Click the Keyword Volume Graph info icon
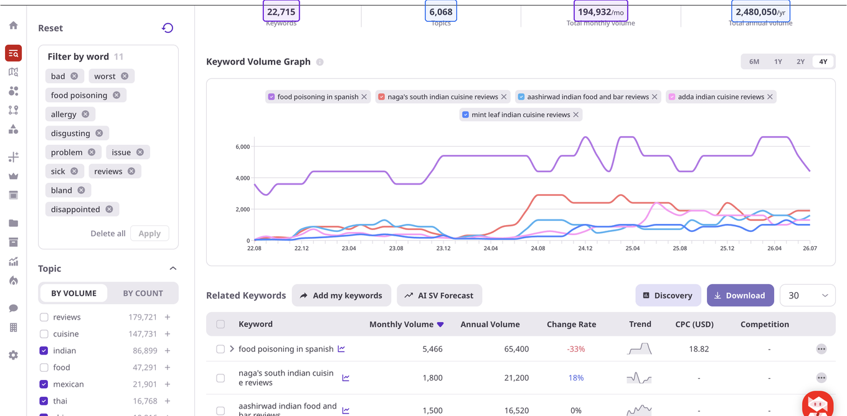847x416 pixels. pos(319,62)
